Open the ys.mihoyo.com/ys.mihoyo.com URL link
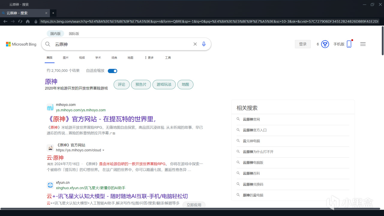Viewport: 384px width, 216px height. (x=81, y=110)
